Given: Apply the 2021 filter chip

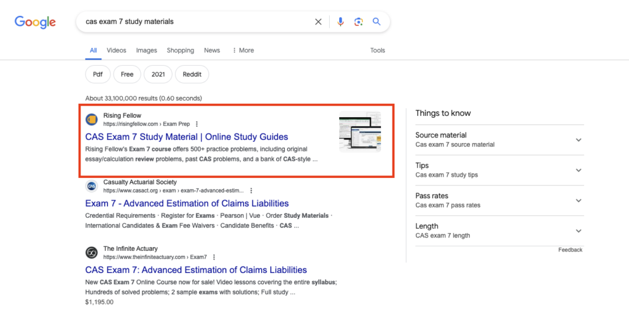Looking at the screenshot, I should pos(158,74).
